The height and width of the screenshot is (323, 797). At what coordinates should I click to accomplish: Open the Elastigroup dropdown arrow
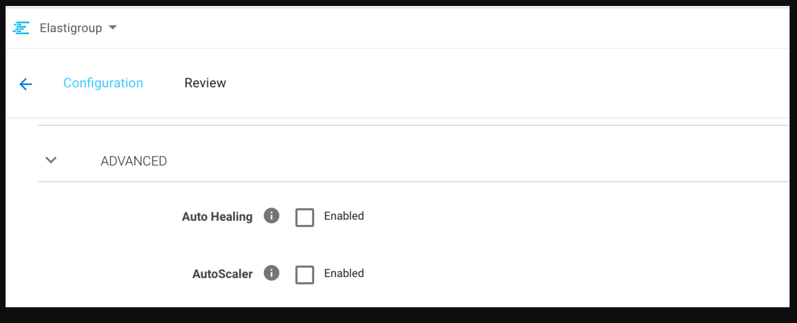113,28
